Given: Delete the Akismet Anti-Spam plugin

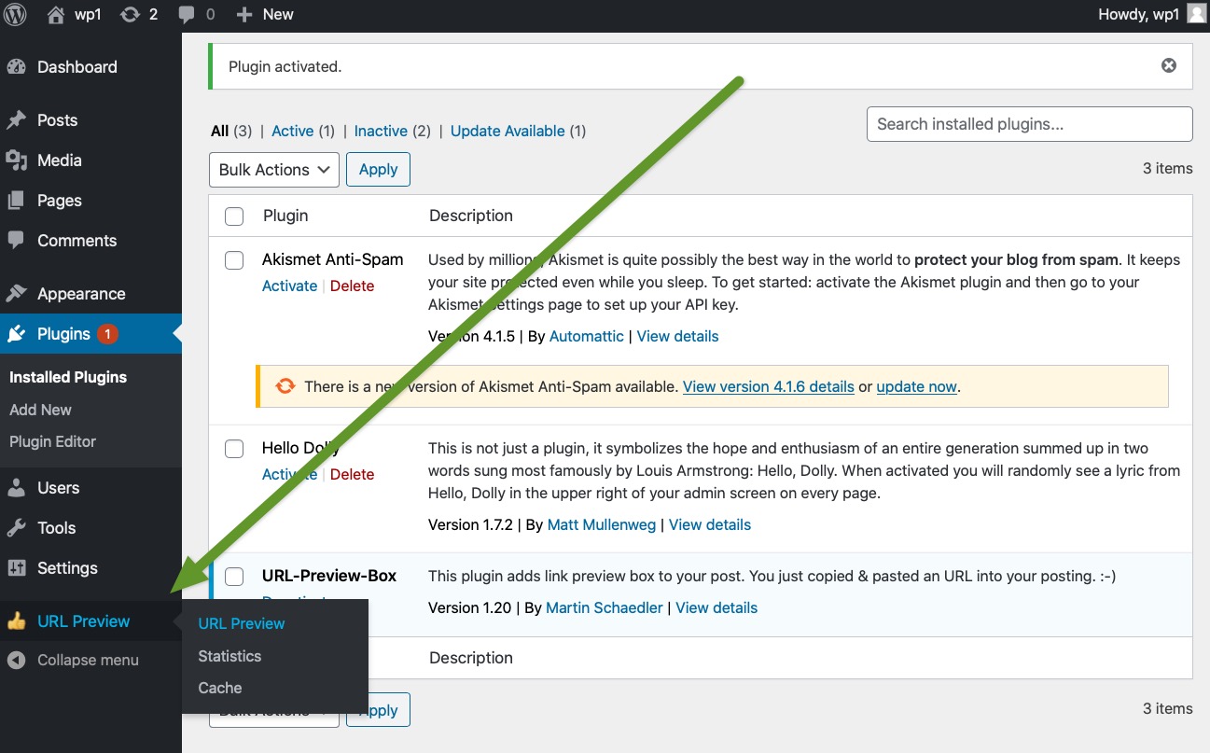Looking at the screenshot, I should (352, 286).
